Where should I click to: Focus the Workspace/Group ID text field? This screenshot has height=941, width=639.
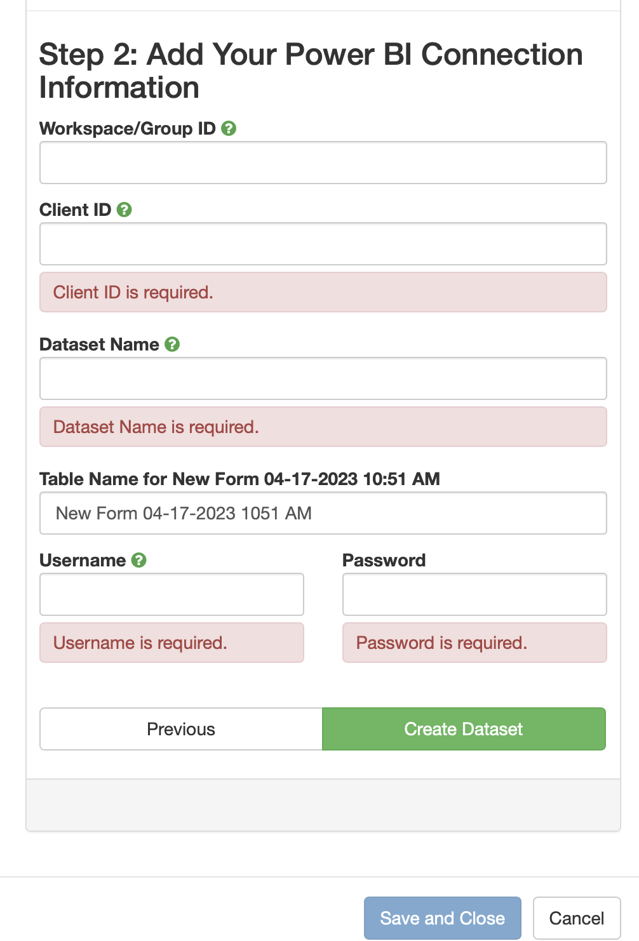323,163
